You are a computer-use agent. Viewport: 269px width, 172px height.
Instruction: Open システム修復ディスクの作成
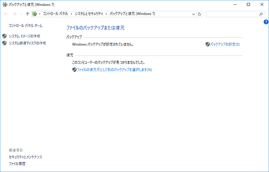coord(28,43)
